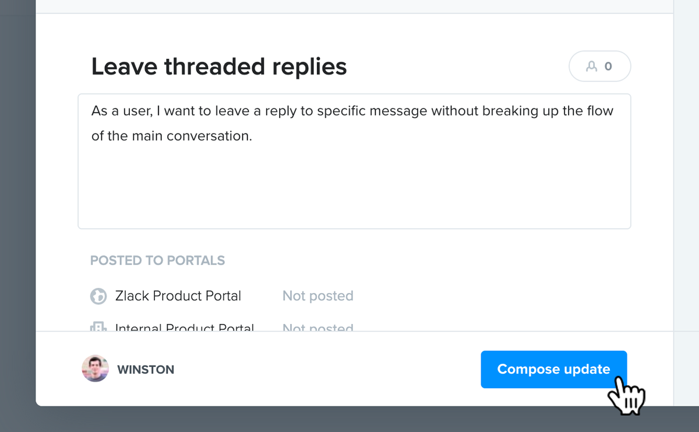Open the Internal Product Portal label
The image size is (699, 432).
[x=185, y=326]
